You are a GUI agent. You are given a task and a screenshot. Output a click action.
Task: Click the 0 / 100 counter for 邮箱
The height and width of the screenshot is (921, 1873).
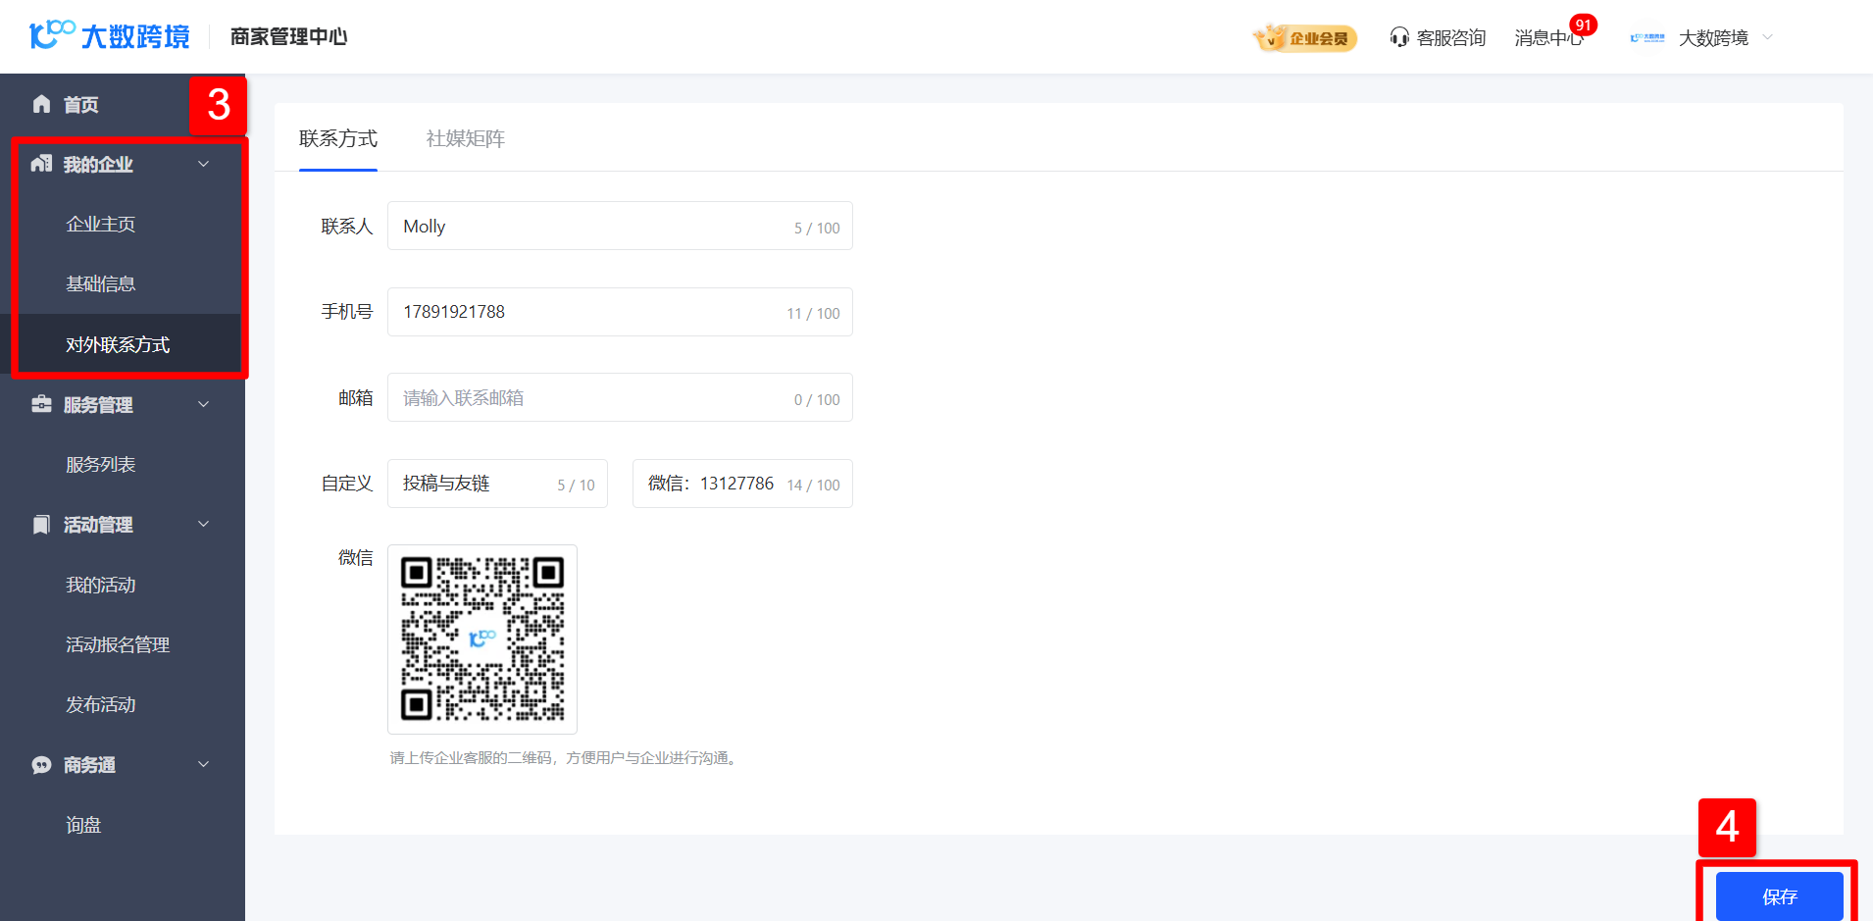(817, 399)
